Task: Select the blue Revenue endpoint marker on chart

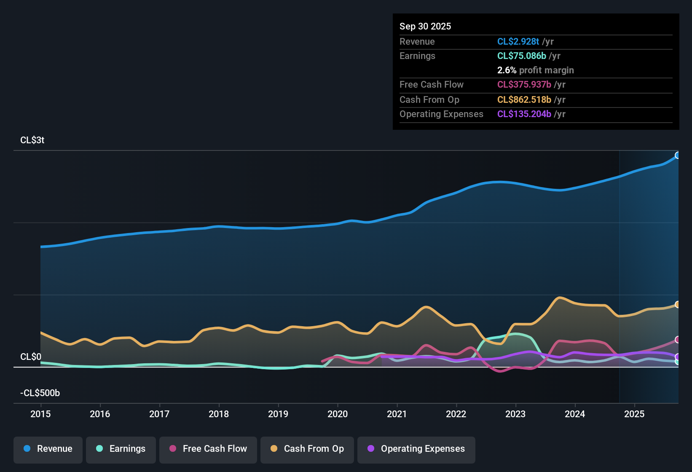Action: (x=678, y=155)
